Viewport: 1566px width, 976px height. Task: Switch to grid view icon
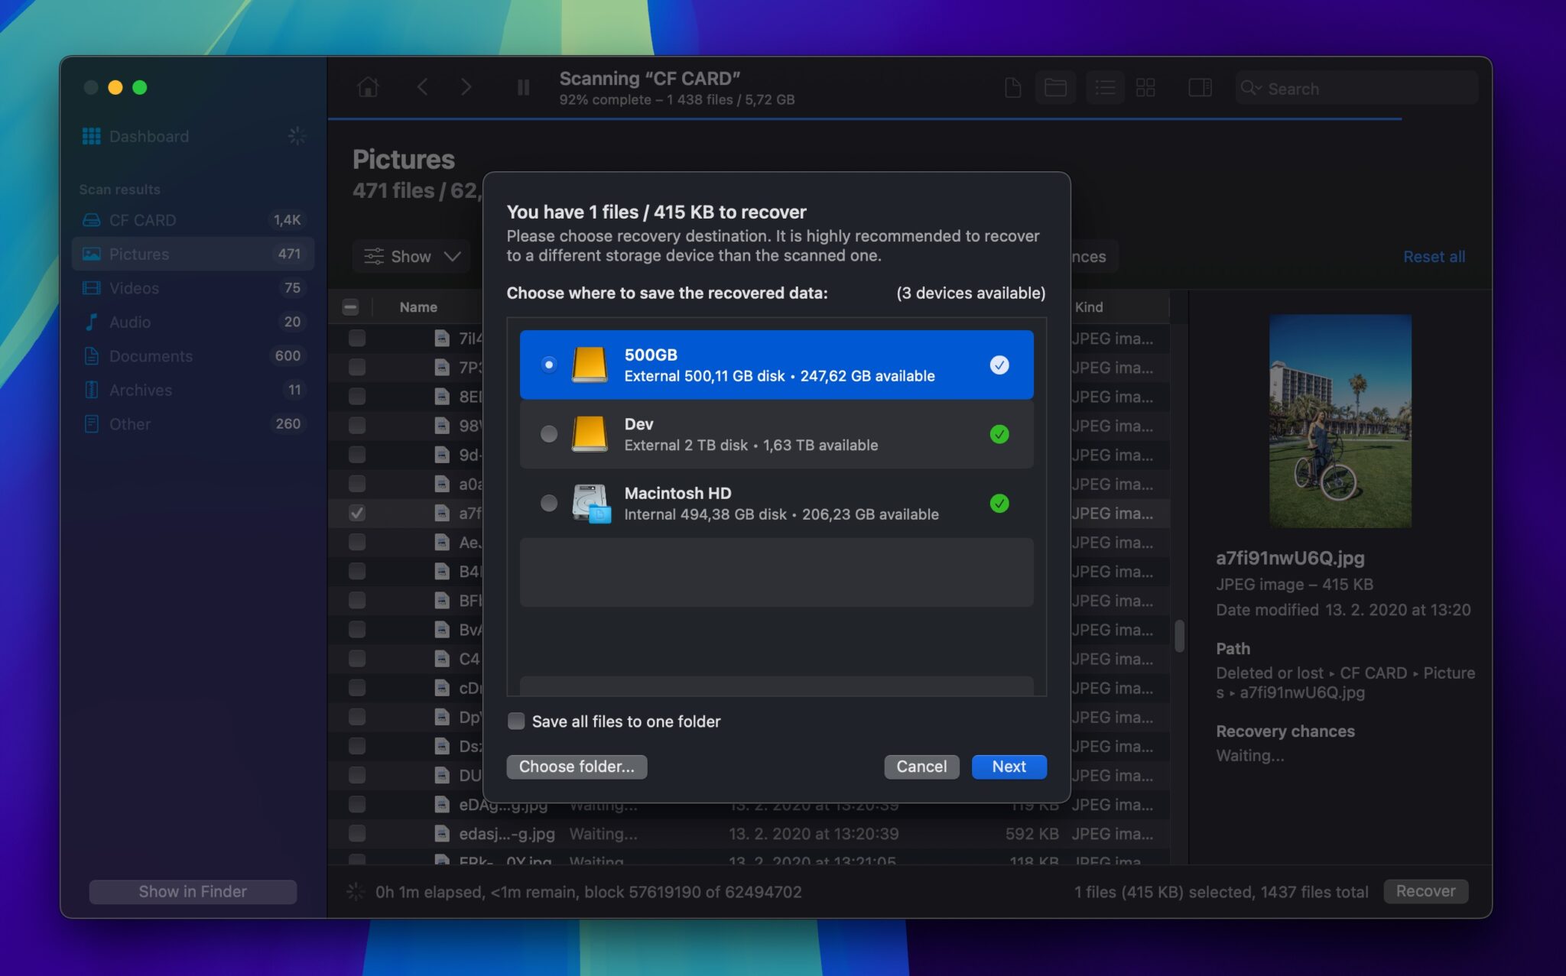[x=1145, y=88]
